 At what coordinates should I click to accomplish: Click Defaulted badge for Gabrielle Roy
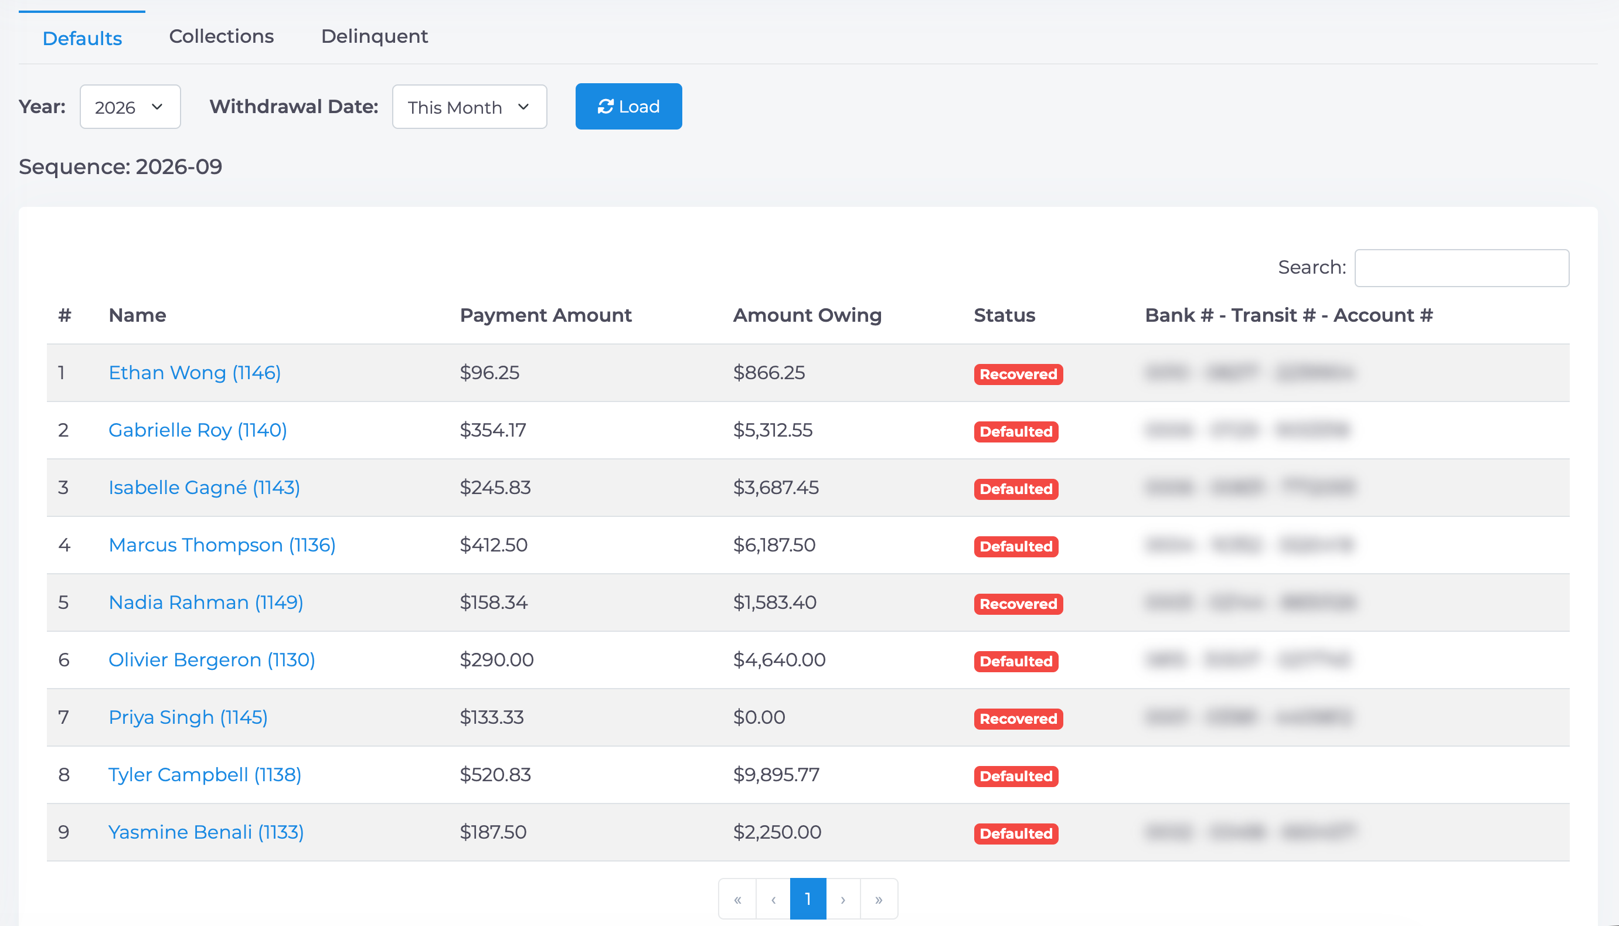tap(1015, 431)
